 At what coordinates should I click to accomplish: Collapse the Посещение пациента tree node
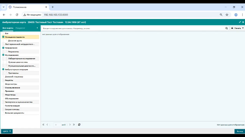[x=3, y=37]
